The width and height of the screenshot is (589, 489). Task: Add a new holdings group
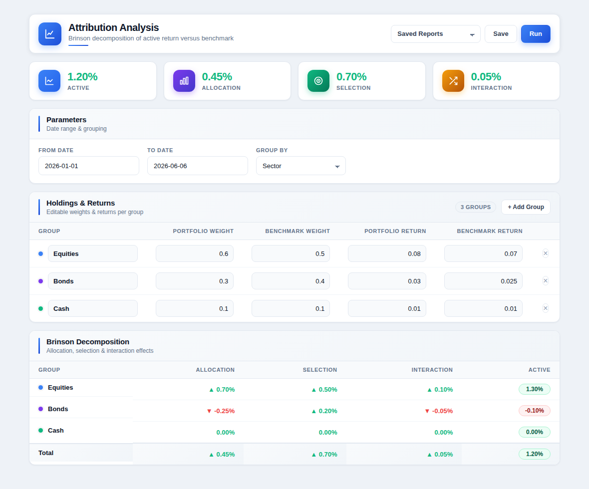[x=526, y=207]
